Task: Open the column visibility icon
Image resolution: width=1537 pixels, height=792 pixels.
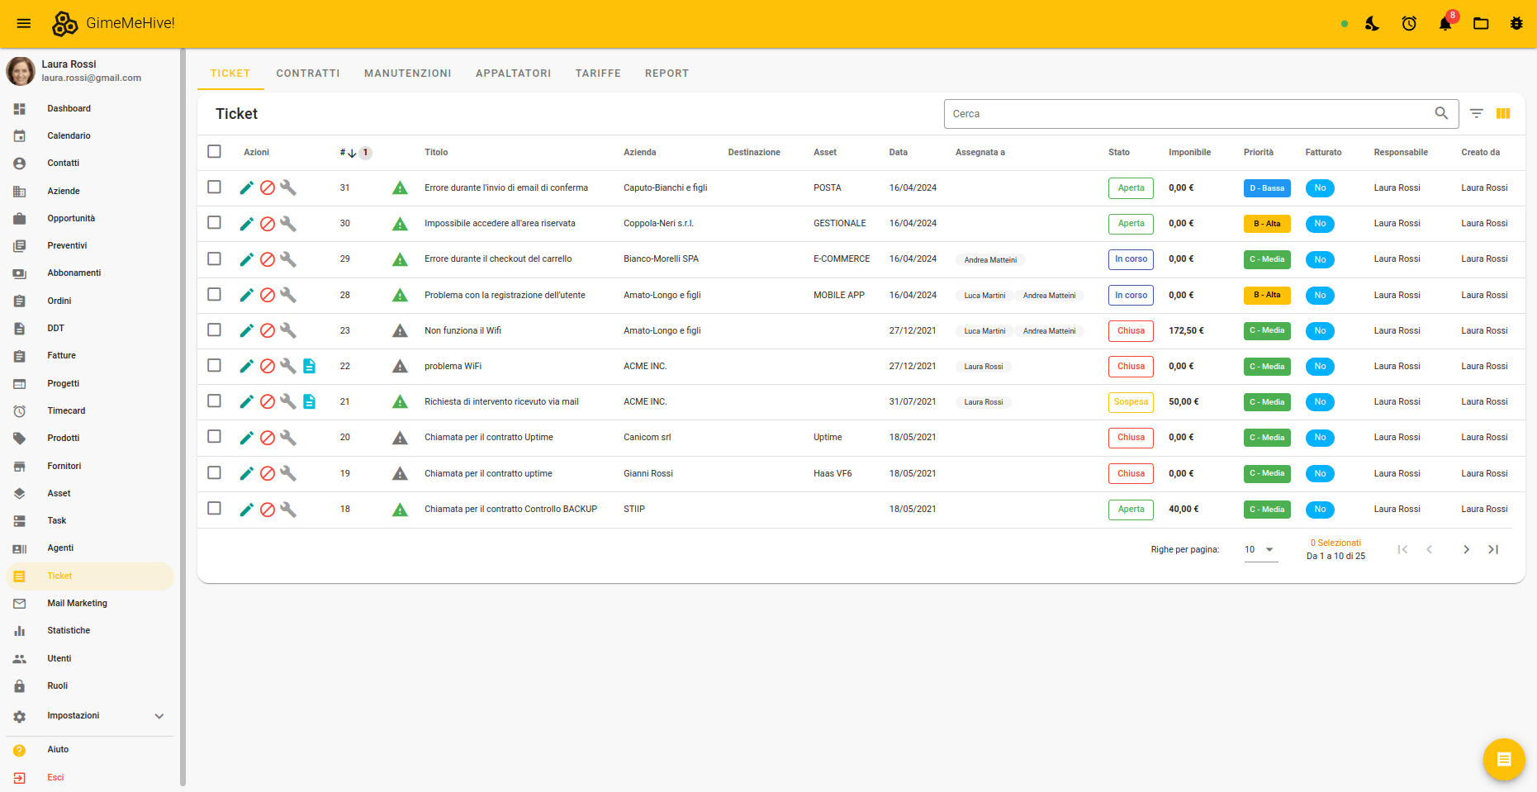Action: pos(1503,113)
